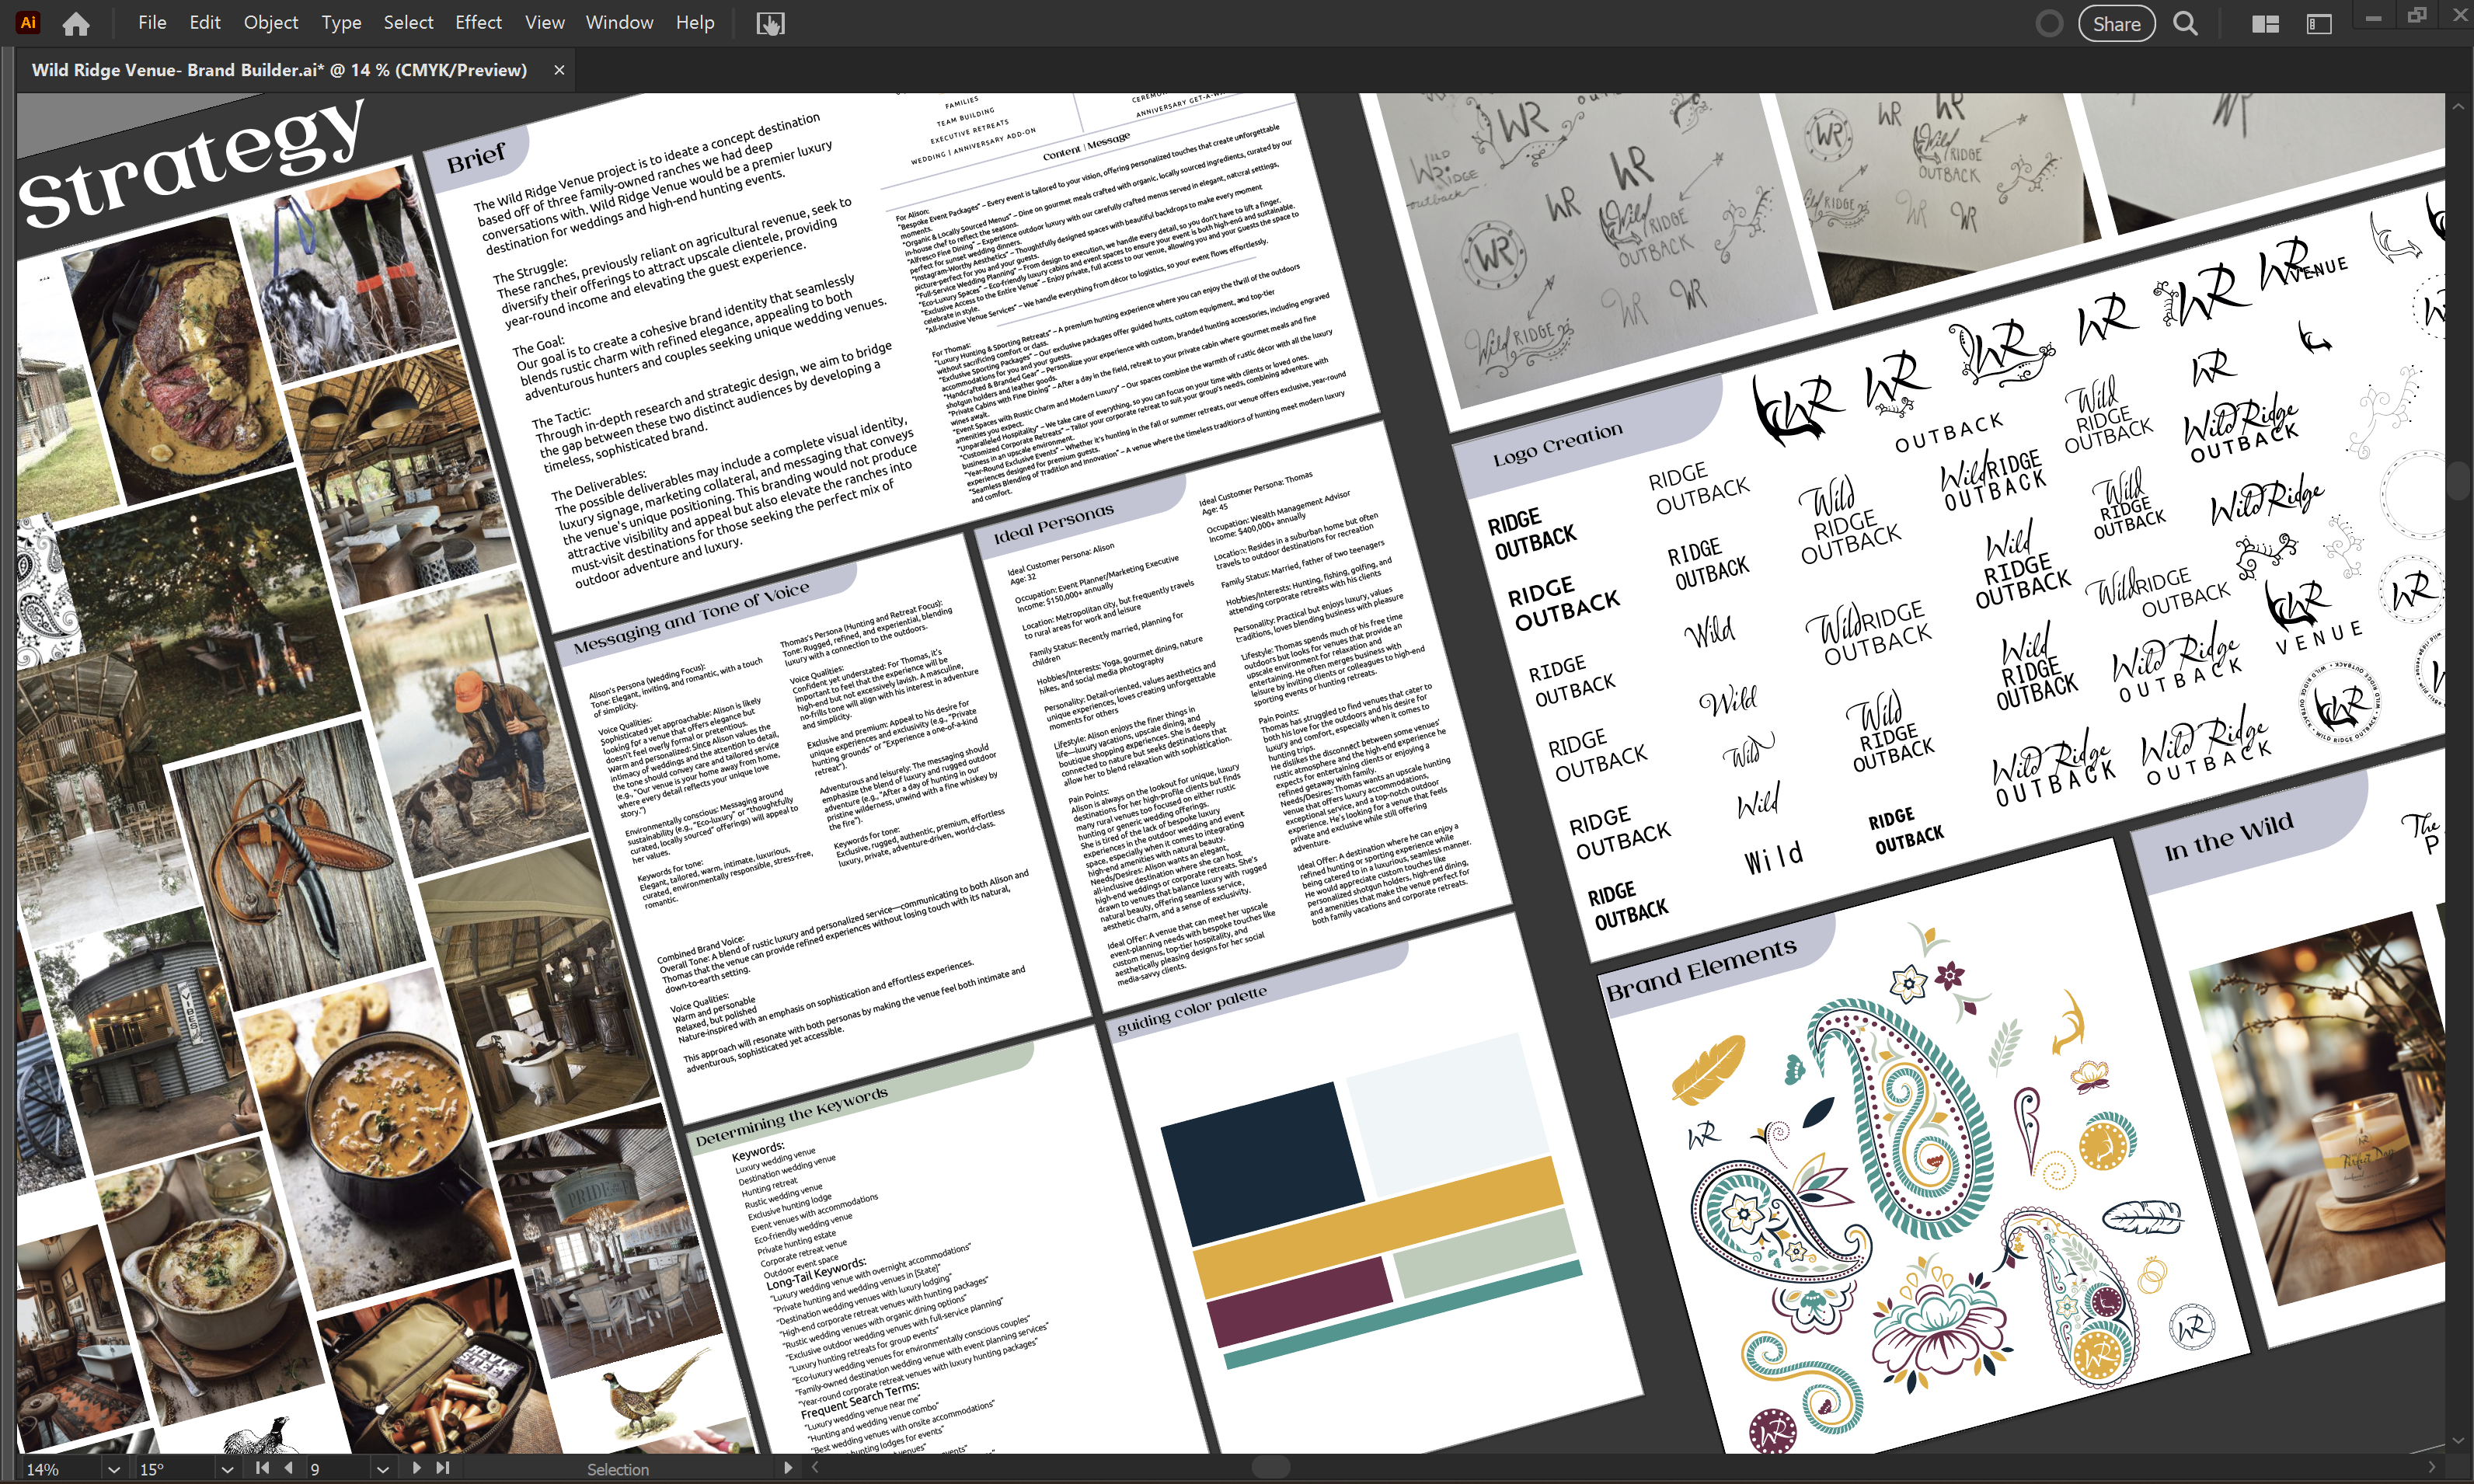
Task: Expand the 14% zoom level dropdown
Action: (x=113, y=1469)
